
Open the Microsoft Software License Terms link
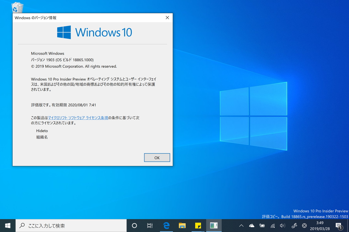coord(78,118)
